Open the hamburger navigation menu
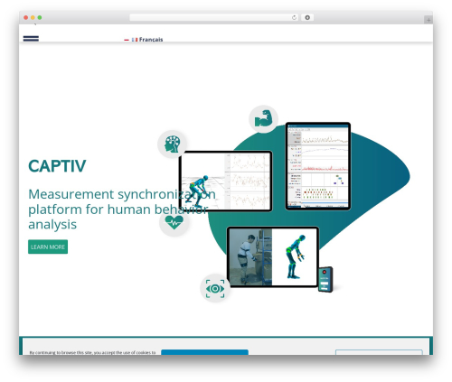 [31, 38]
